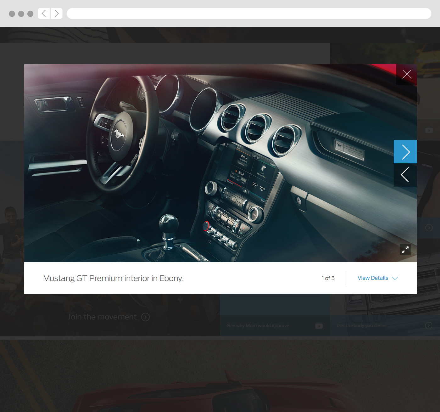
Task: Close the image lightbox with the X icon
Action: (407, 75)
